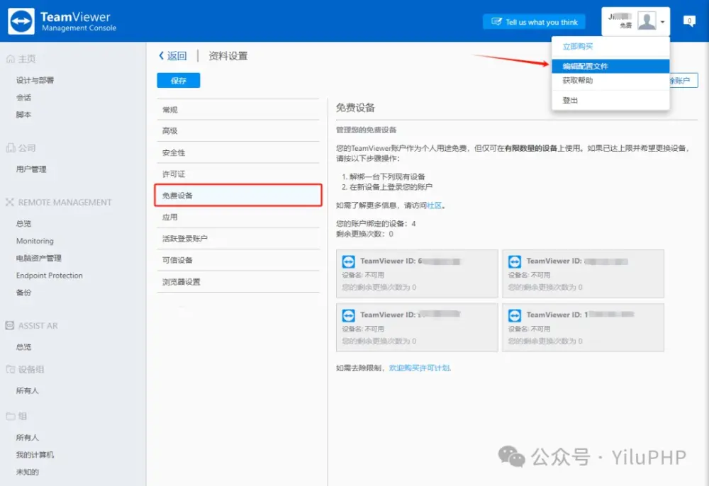This screenshot has height=486, width=709.
Task: Open the 可信设备 settings tab
Action: pos(238,260)
